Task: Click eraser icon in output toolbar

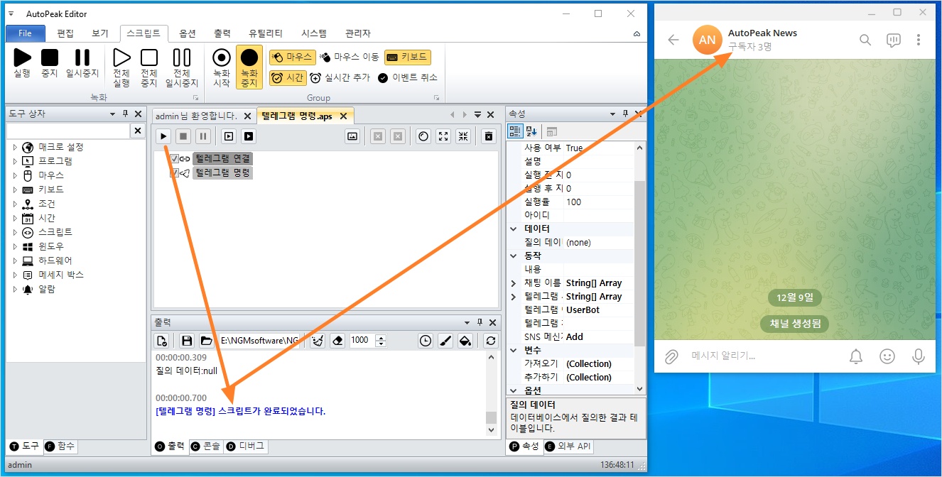Action: 337,340
